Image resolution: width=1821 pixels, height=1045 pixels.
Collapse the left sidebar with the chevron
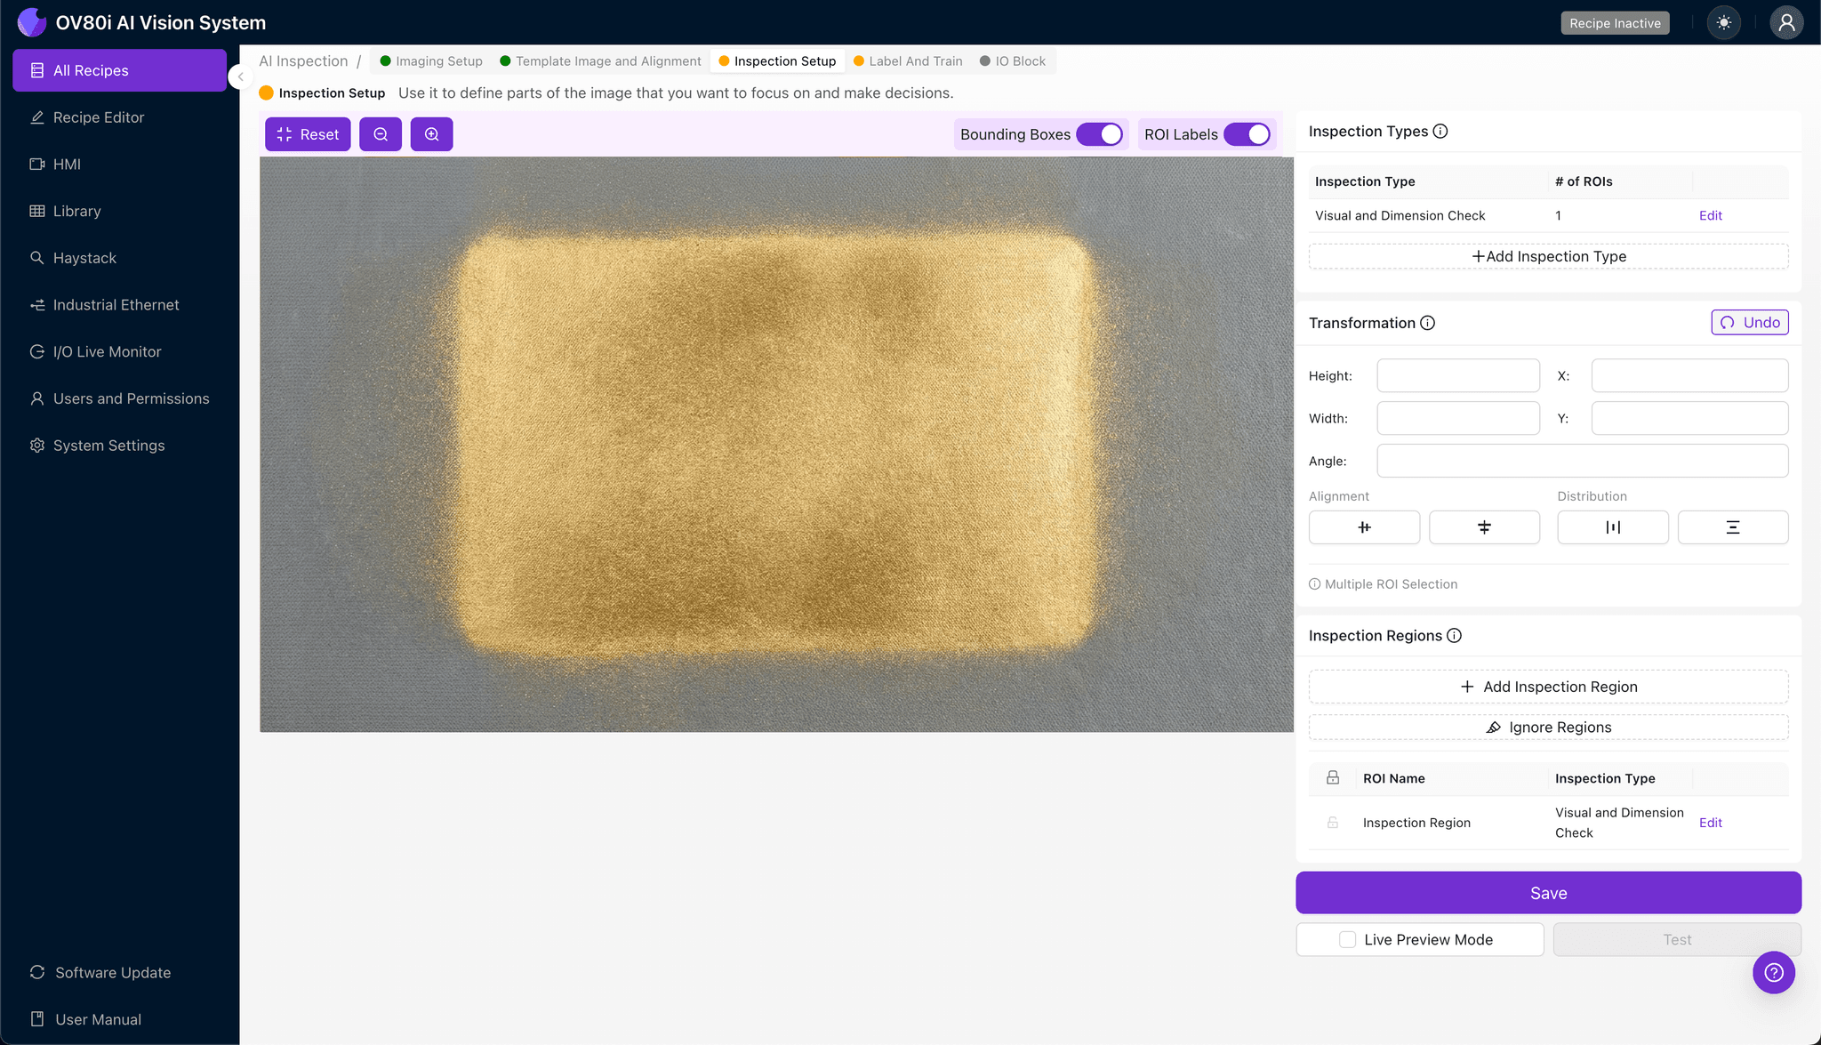(240, 76)
